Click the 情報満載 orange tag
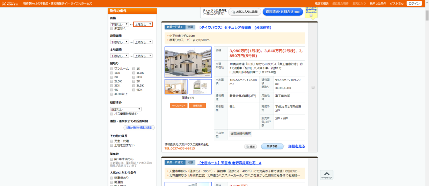 tap(197, 106)
